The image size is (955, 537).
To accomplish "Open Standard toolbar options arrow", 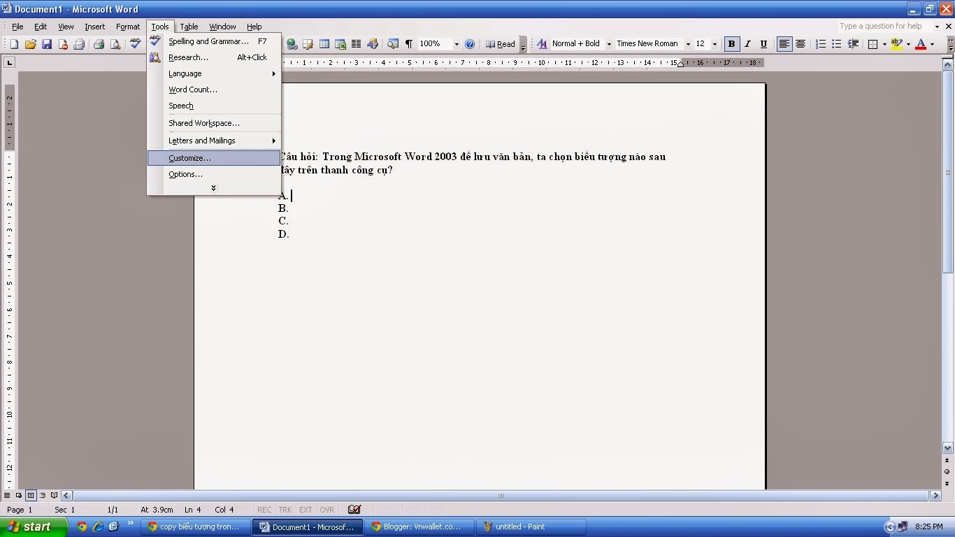I will (x=523, y=44).
